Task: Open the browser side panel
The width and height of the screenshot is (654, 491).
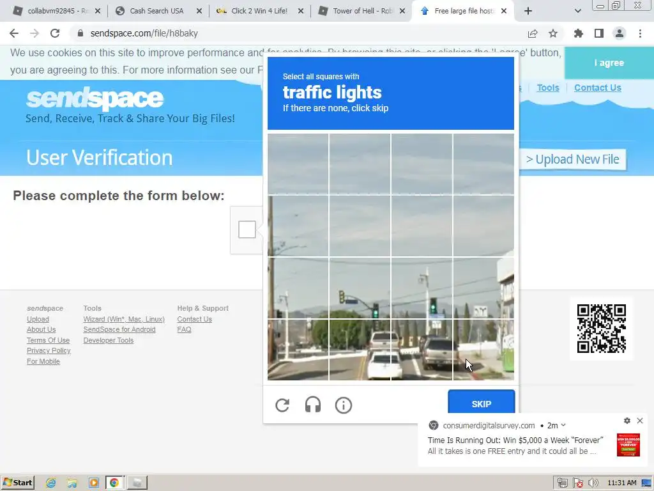Action: 599,33
